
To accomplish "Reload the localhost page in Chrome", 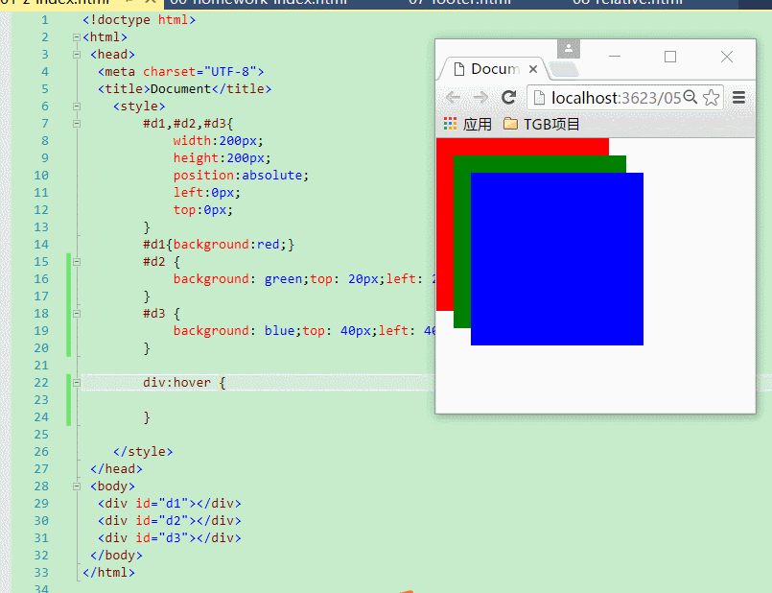I will click(508, 97).
